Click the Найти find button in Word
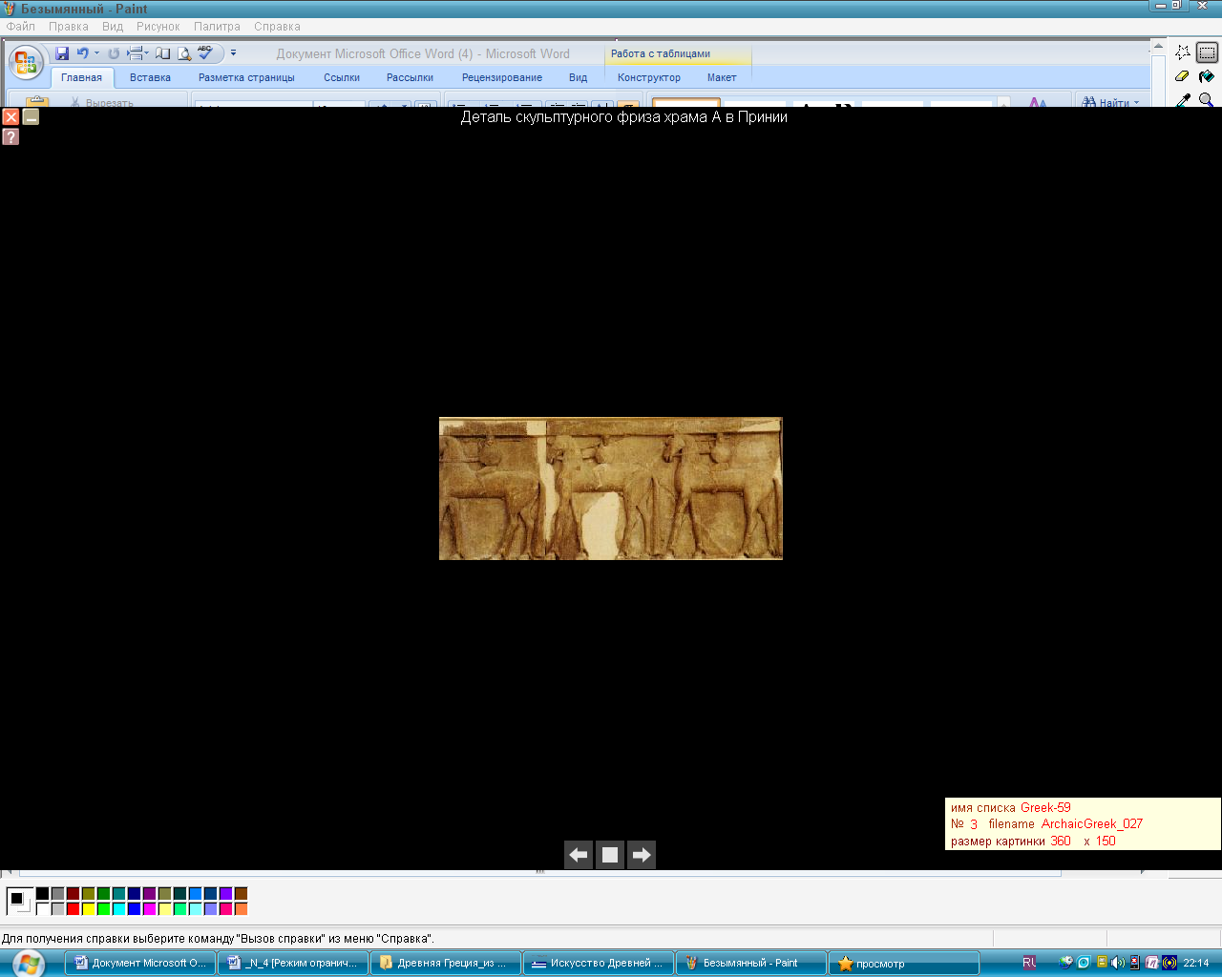This screenshot has width=1222, height=977. tap(1111, 101)
